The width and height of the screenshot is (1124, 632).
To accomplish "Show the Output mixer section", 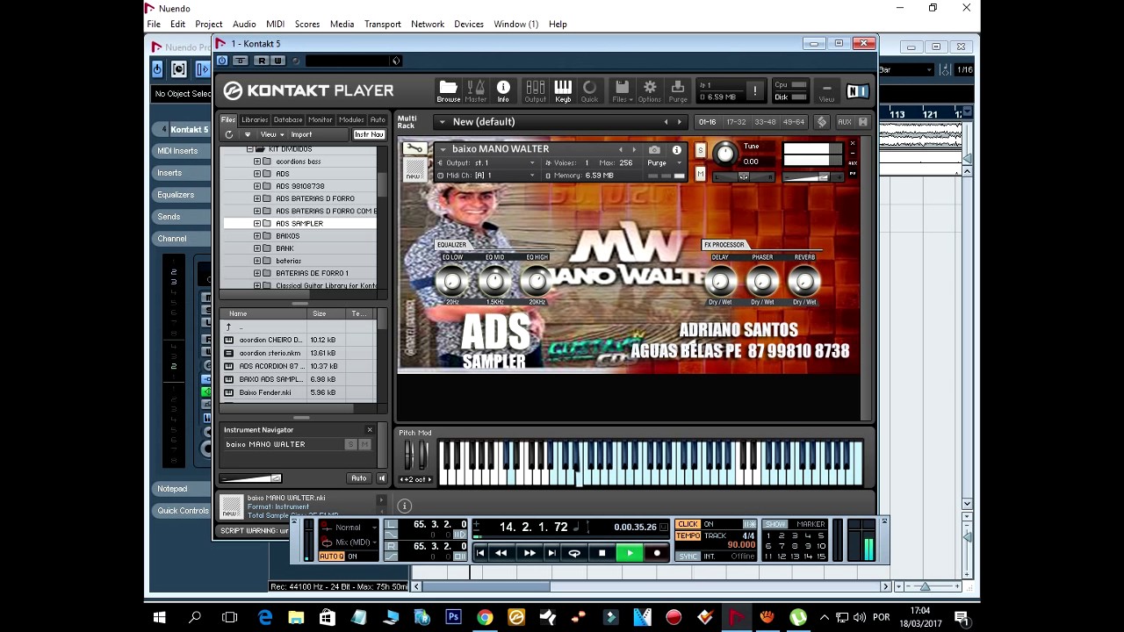I will (535, 90).
